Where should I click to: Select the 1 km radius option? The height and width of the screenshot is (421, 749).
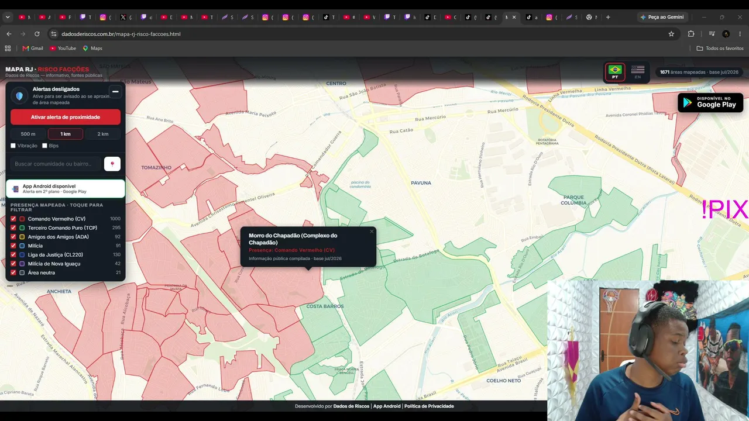(66, 134)
